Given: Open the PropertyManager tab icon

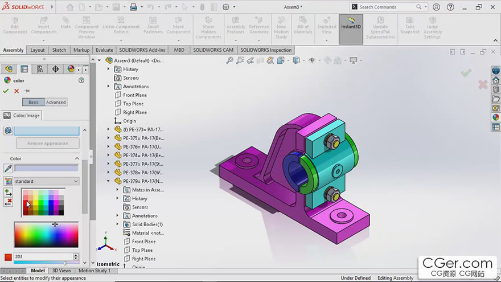Looking at the screenshot, I should point(24,69).
